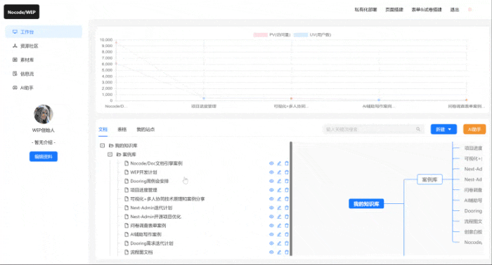Edit the AI辅助写作案例 document
The image size is (492, 265).
pos(279,234)
